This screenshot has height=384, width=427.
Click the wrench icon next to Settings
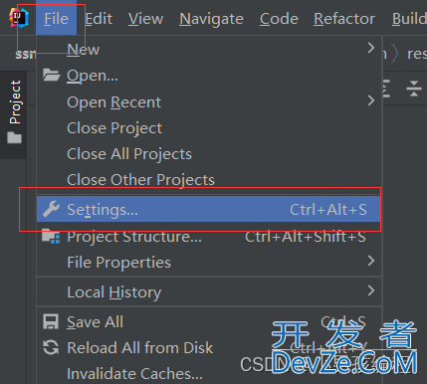tap(51, 209)
